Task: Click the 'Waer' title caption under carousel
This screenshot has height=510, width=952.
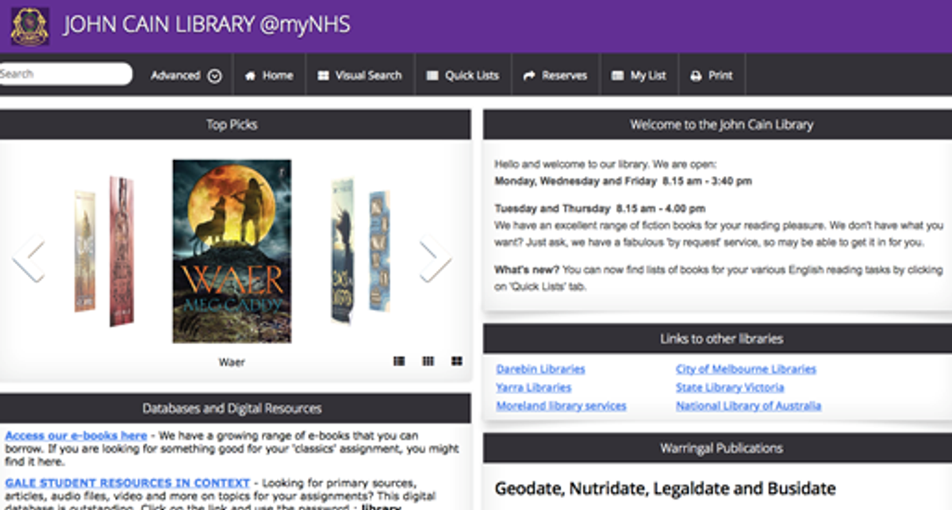Action: [x=232, y=362]
